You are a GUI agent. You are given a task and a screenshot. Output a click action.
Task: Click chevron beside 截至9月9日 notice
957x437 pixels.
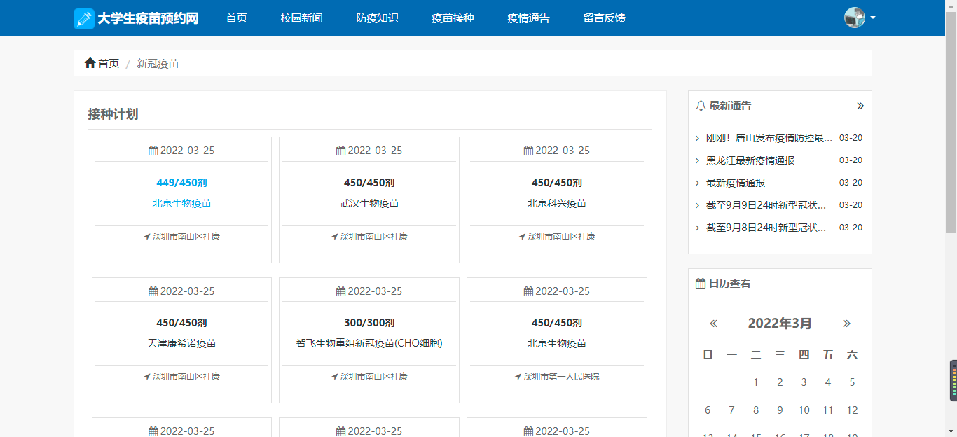698,205
